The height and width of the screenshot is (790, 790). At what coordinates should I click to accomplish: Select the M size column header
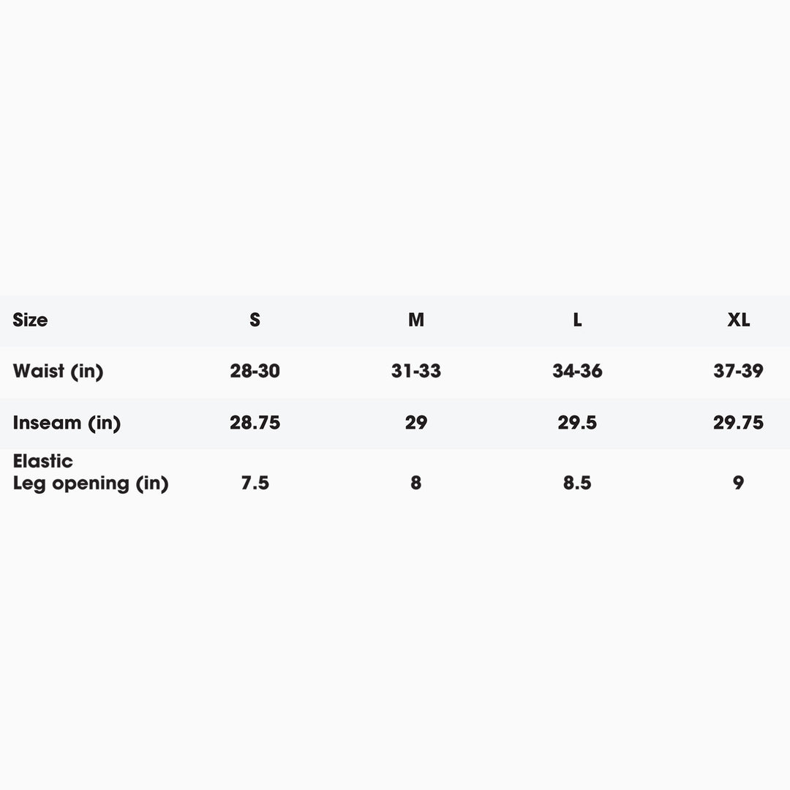[416, 320]
